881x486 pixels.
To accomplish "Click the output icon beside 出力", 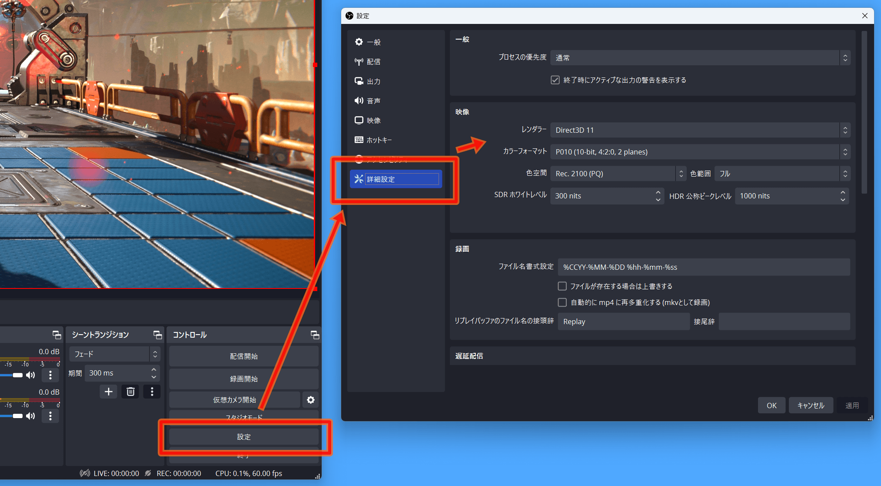I will [359, 81].
